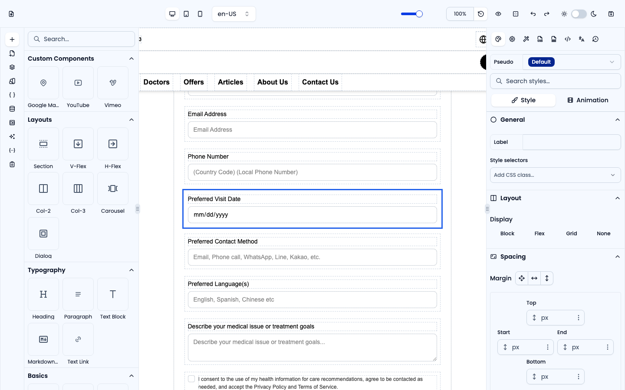Click the About Us navigation link
The height and width of the screenshot is (390, 625).
click(273, 82)
